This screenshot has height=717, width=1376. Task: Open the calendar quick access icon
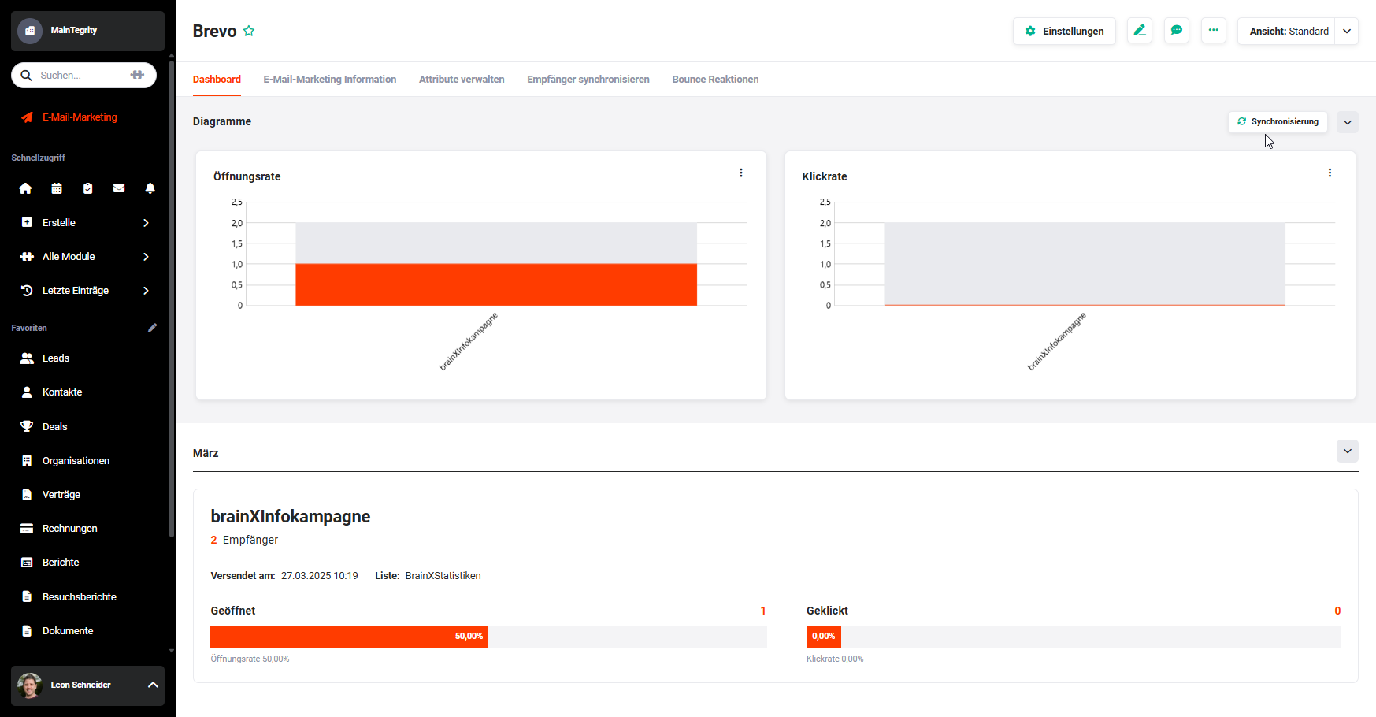pyautogui.click(x=57, y=188)
